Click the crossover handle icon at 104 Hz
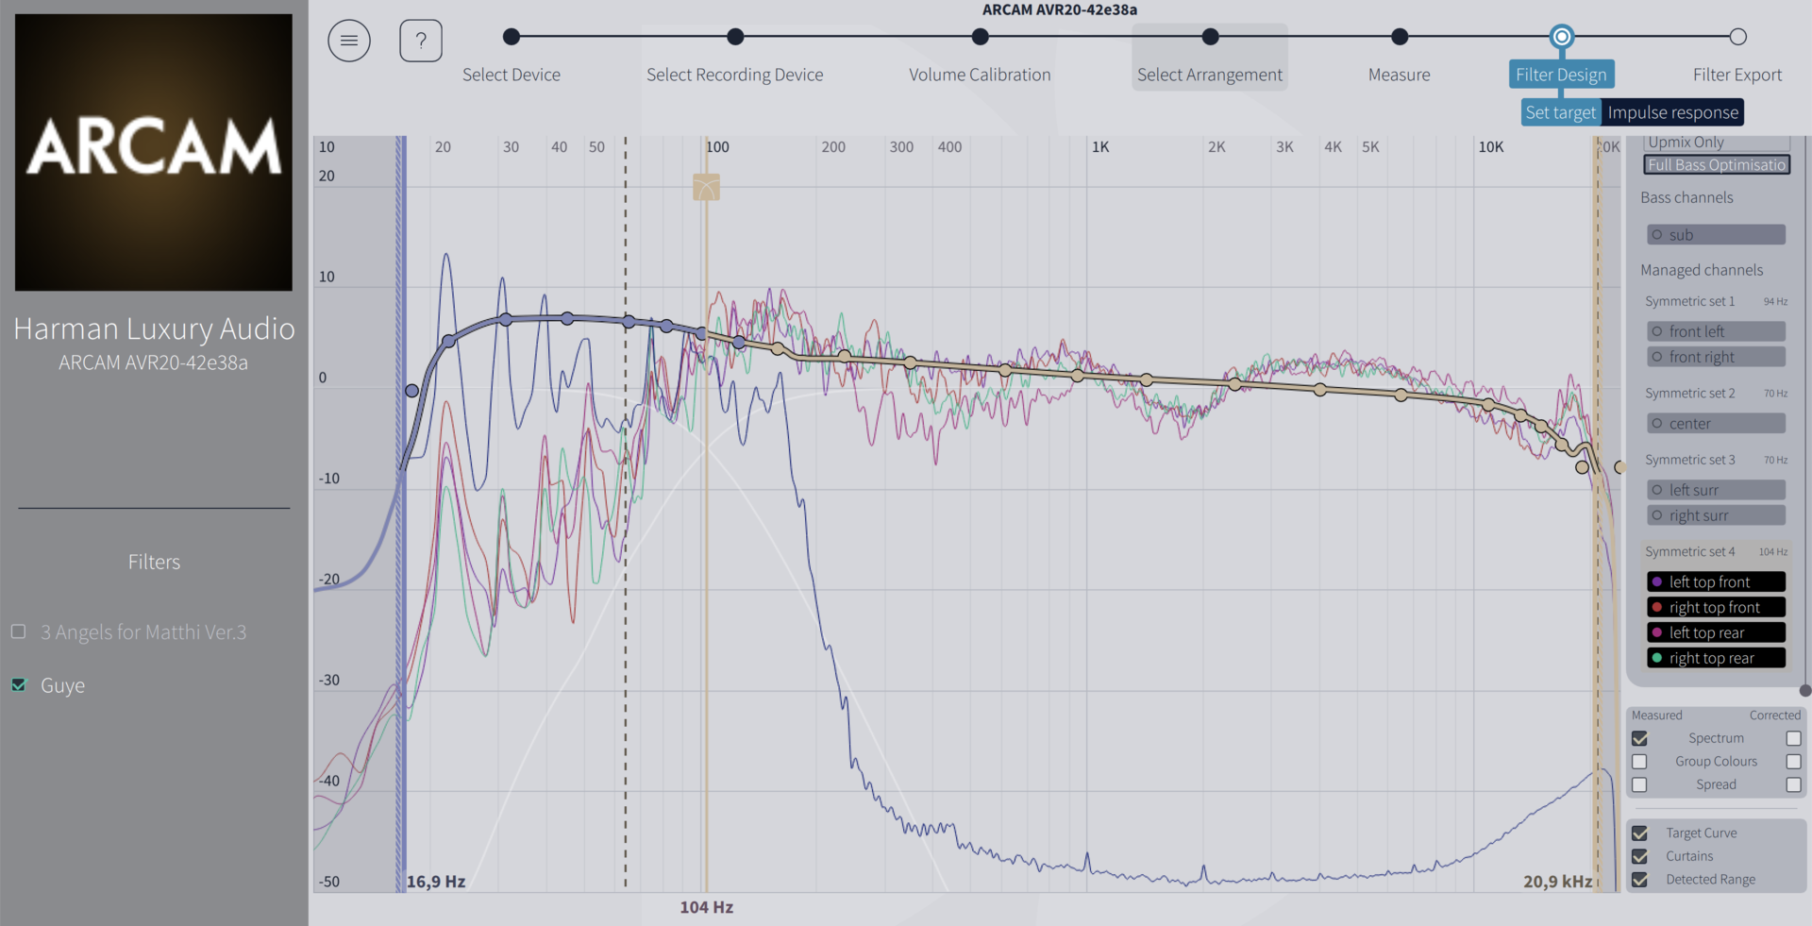Screen dimensions: 1812x926 pos(706,187)
